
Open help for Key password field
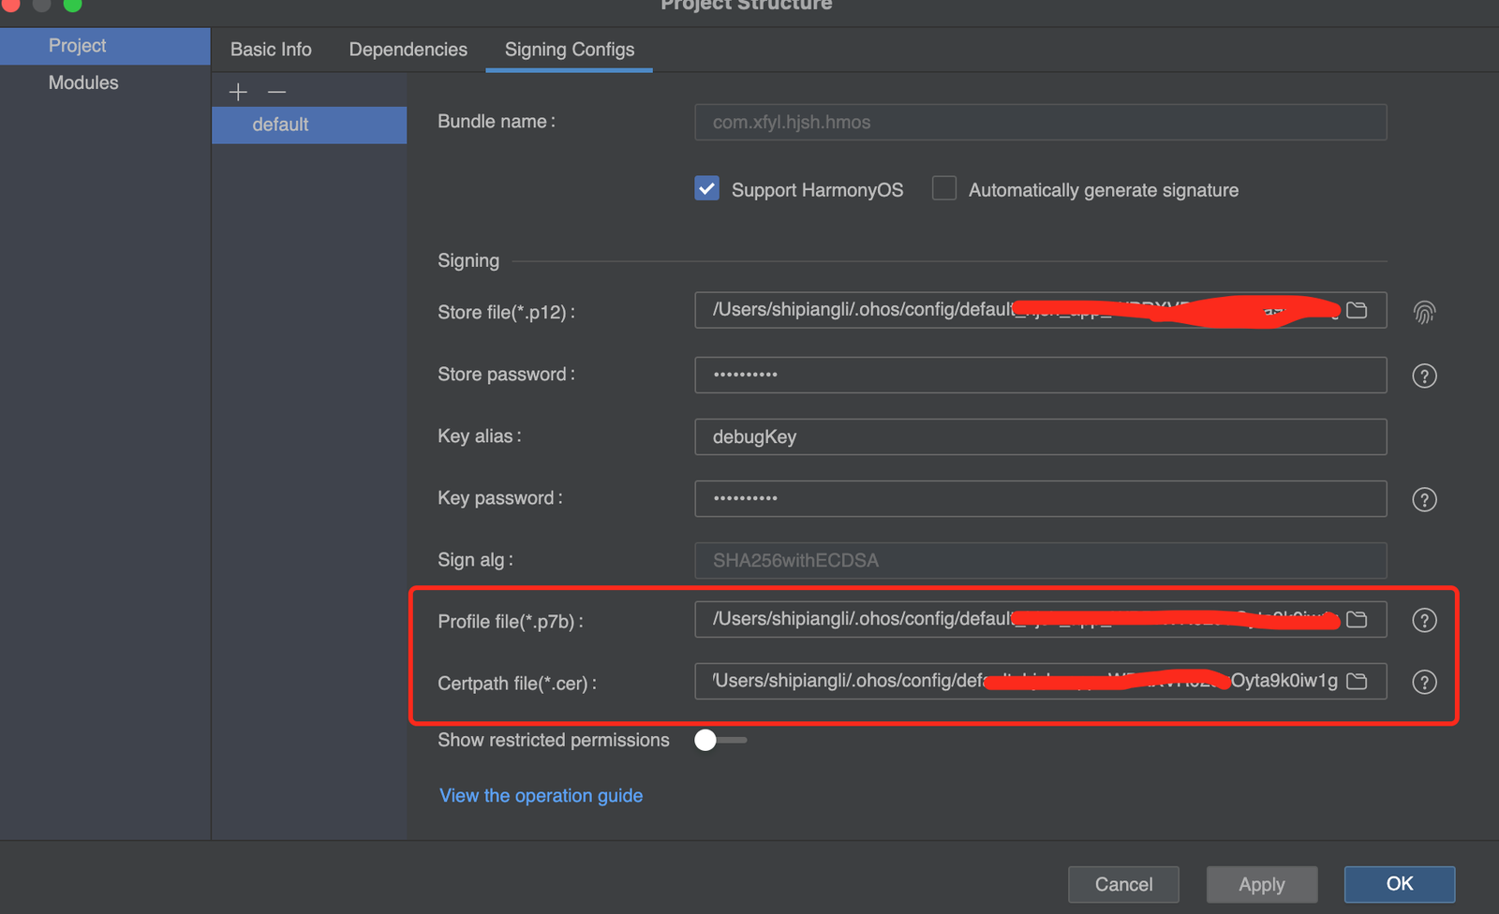1424,499
